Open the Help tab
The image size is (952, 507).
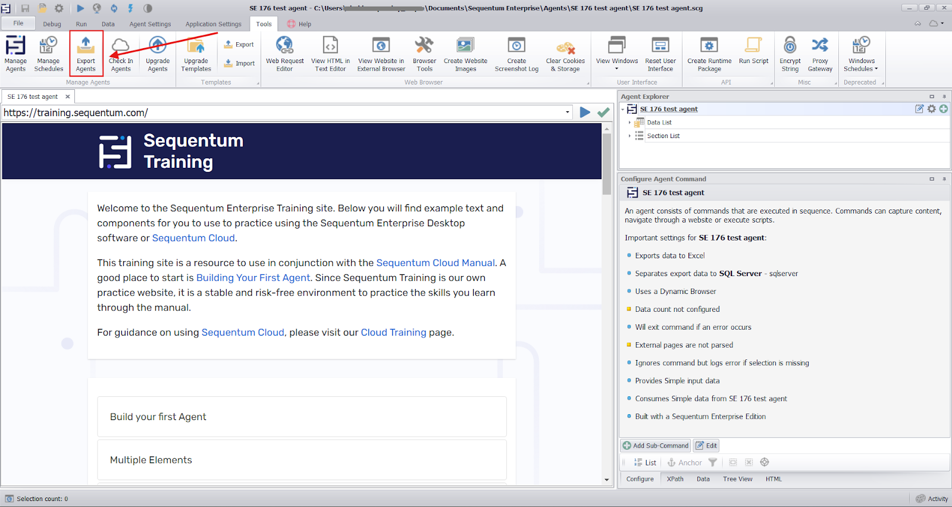click(x=299, y=24)
